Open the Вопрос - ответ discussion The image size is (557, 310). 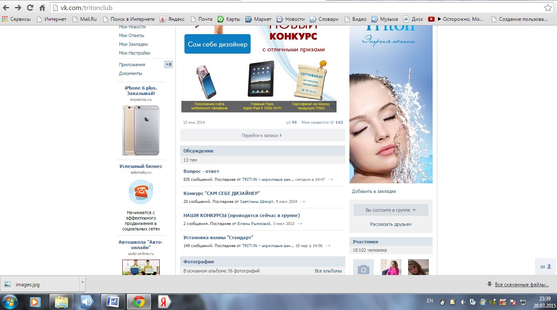click(x=201, y=171)
